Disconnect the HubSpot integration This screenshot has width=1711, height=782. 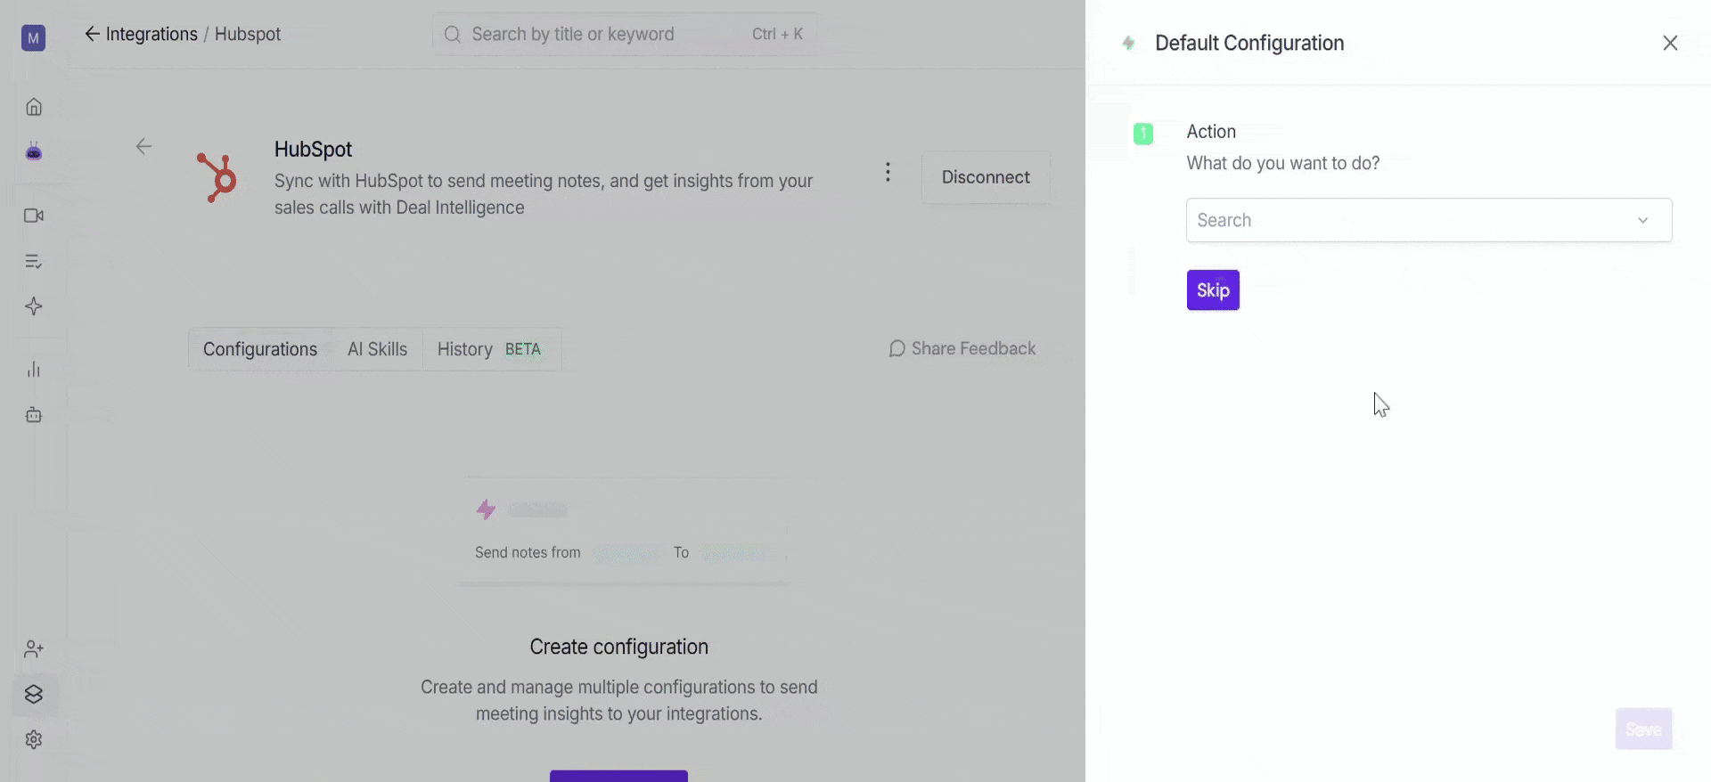(986, 177)
